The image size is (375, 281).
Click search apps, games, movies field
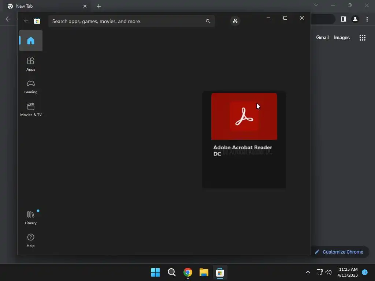(131, 21)
